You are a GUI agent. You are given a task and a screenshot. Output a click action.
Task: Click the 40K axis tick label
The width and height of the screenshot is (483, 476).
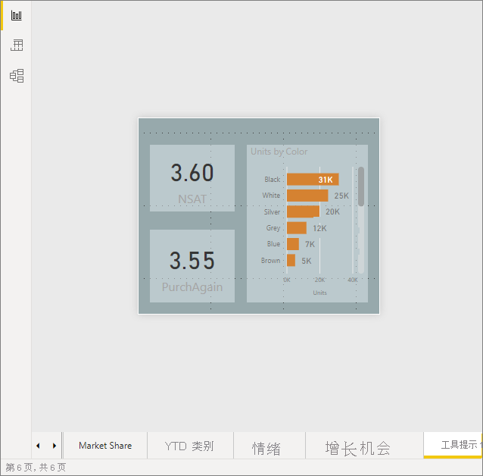coord(353,280)
